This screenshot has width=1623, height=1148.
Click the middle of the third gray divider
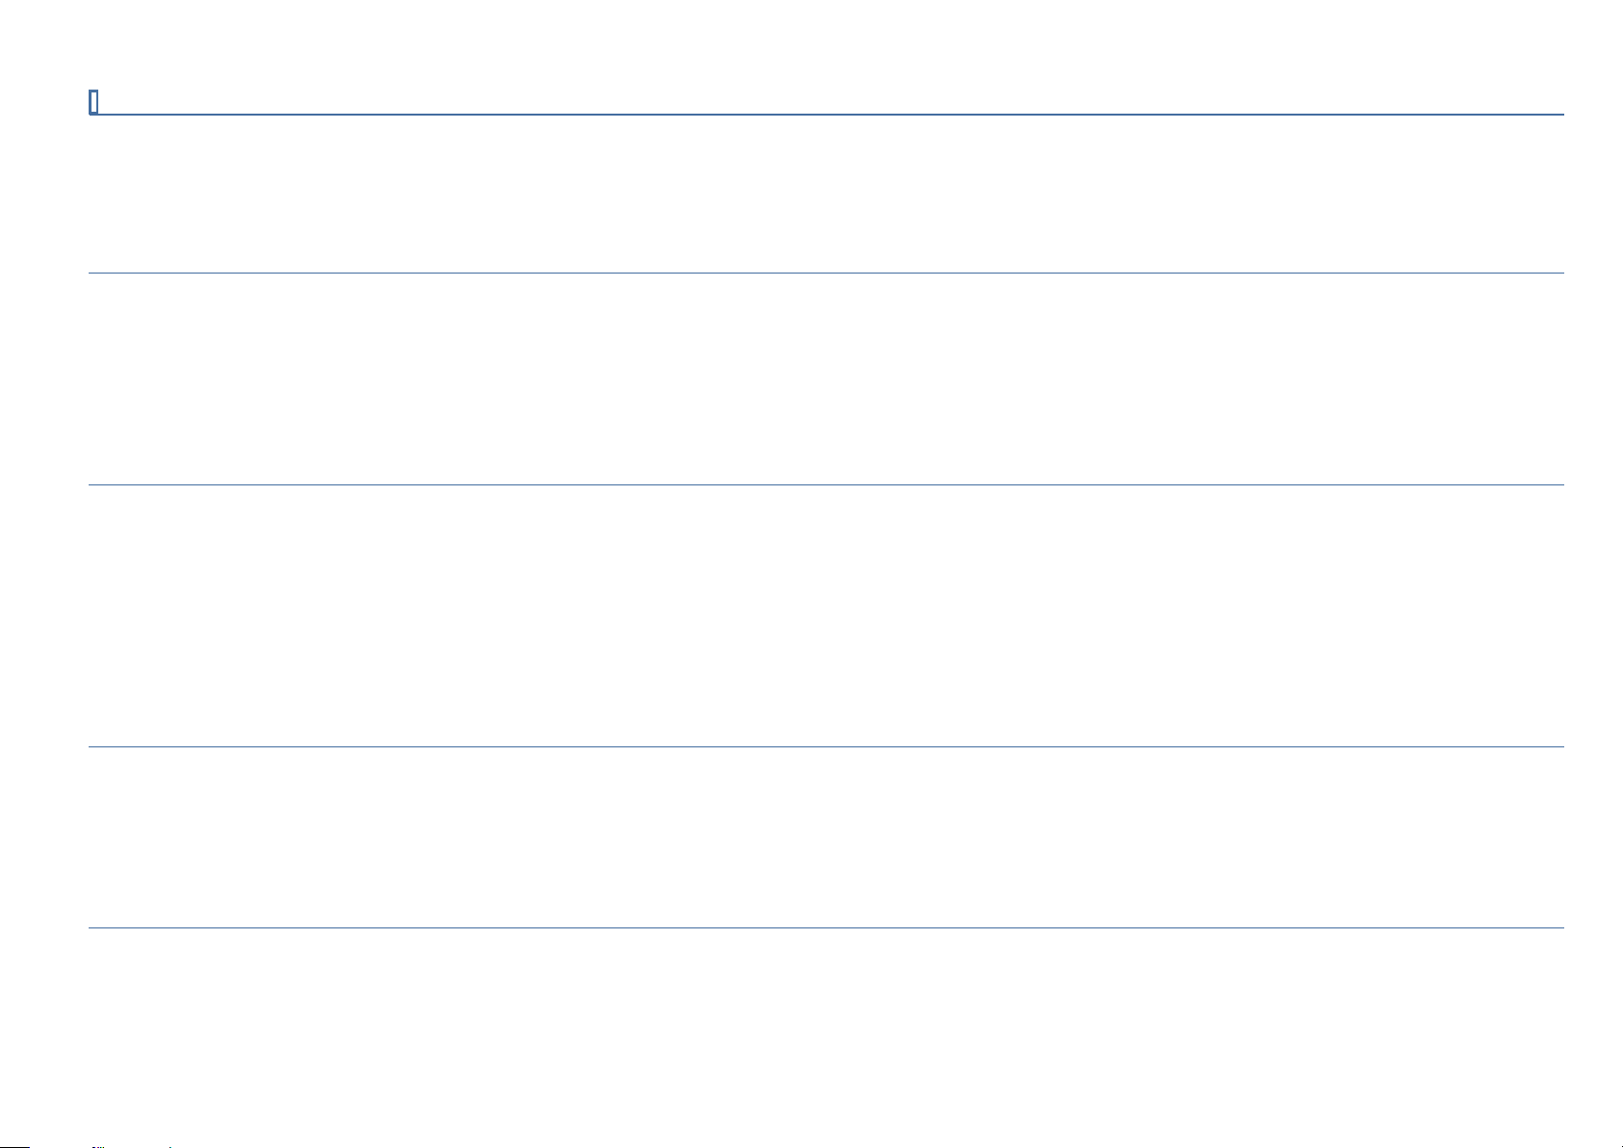point(825,746)
